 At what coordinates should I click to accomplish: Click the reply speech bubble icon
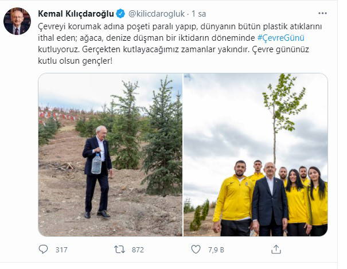43,249
